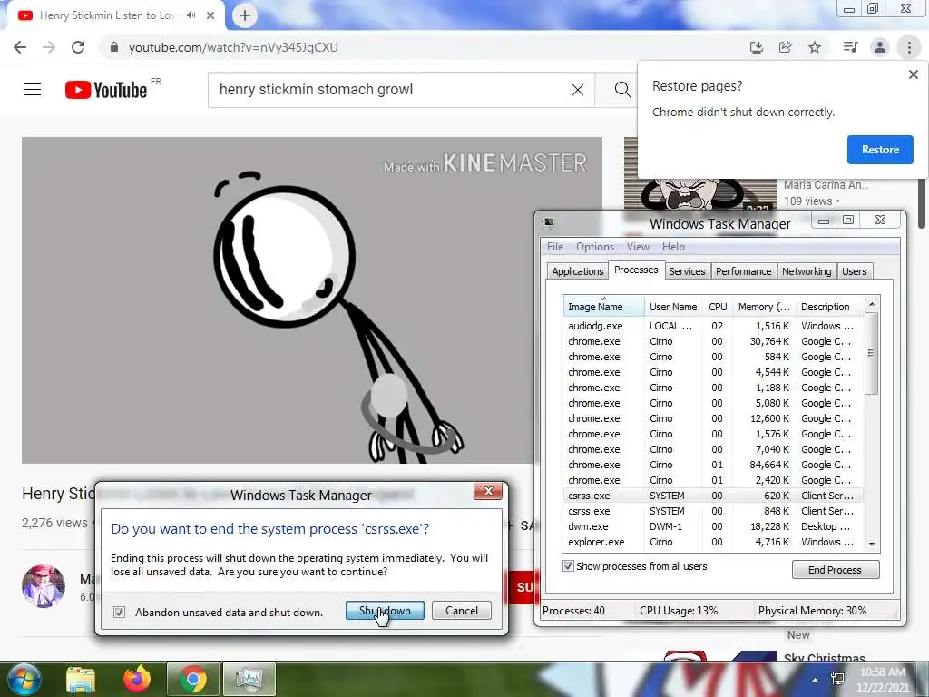Viewport: 929px width, 697px height.
Task: Close the Henry Stickmin tab
Action: 210,15
